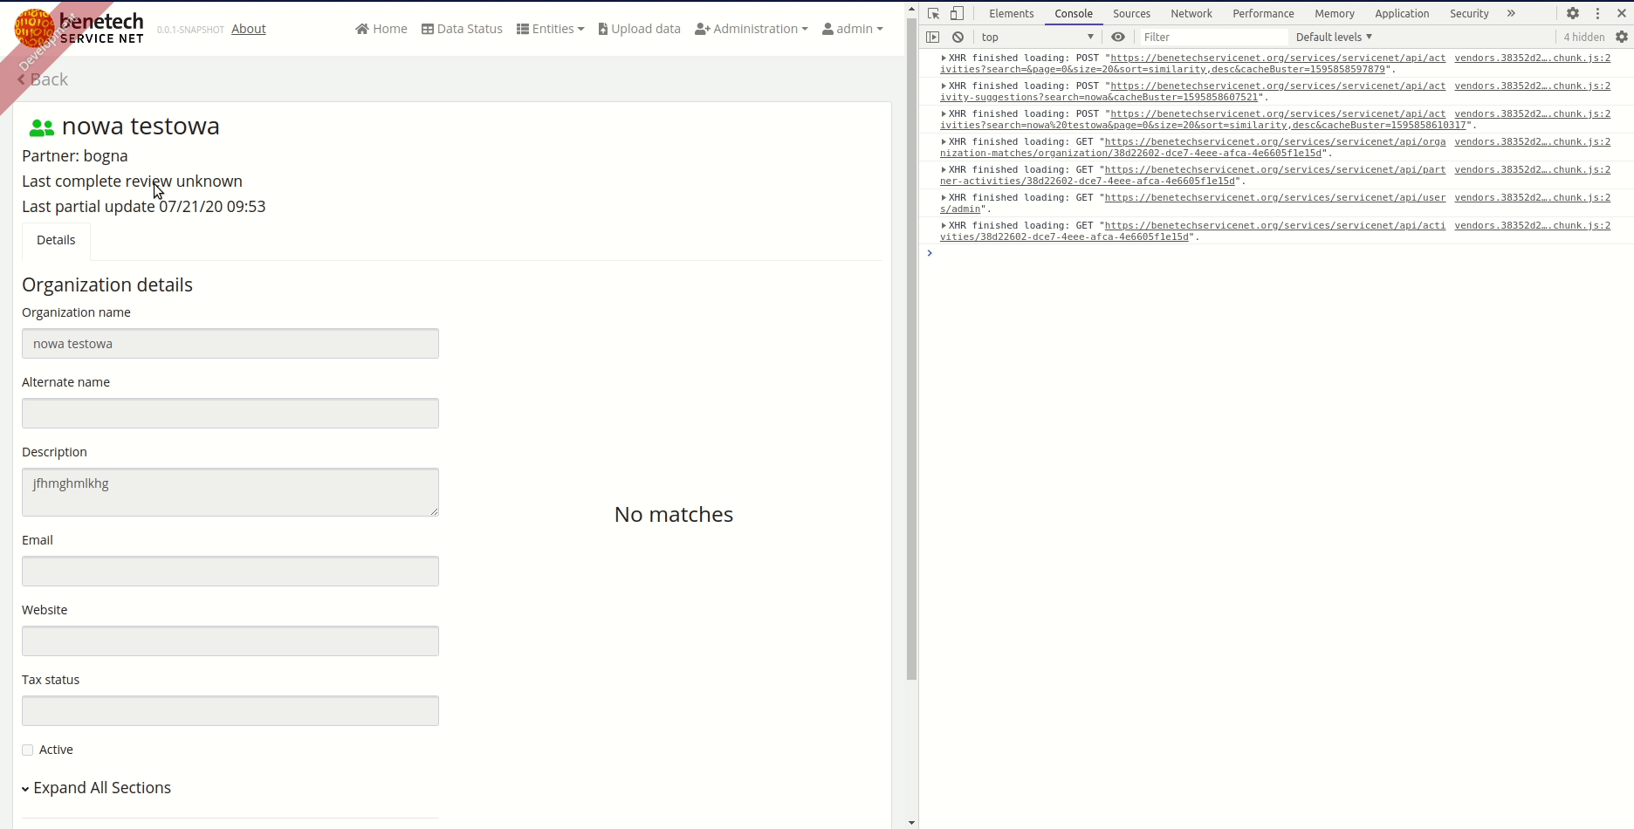Open the console sidebar icon
Image resolution: width=1634 pixels, height=829 pixels.
pos(933,37)
